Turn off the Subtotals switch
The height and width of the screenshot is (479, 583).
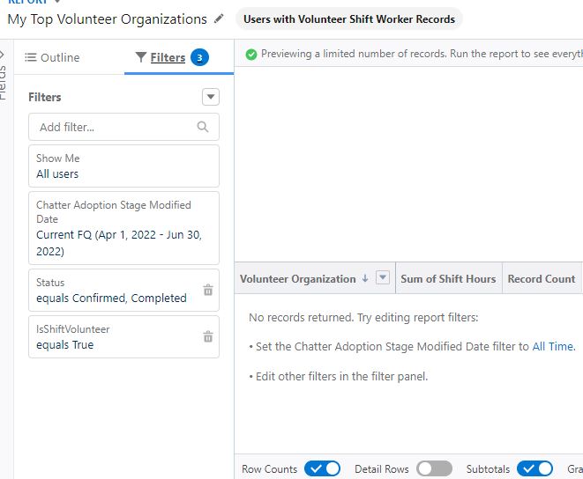[534, 468]
